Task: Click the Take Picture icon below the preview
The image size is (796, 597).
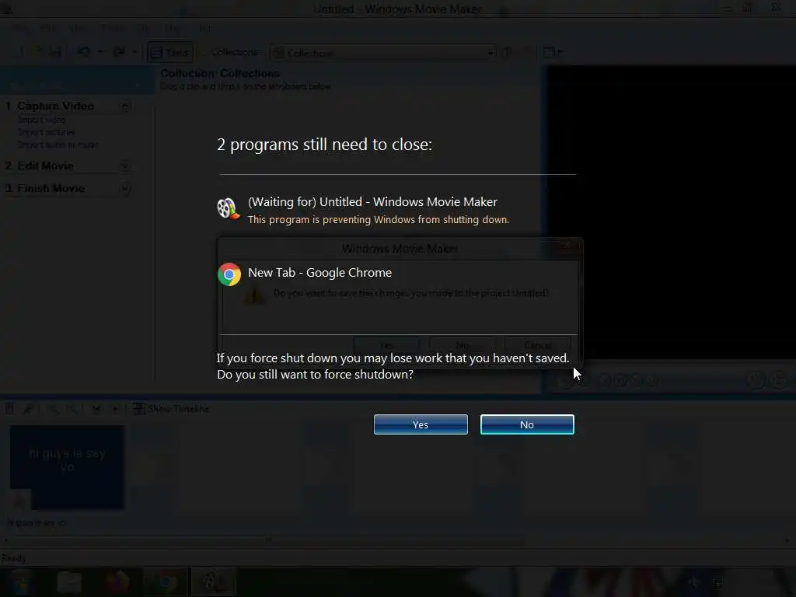Action: point(779,379)
